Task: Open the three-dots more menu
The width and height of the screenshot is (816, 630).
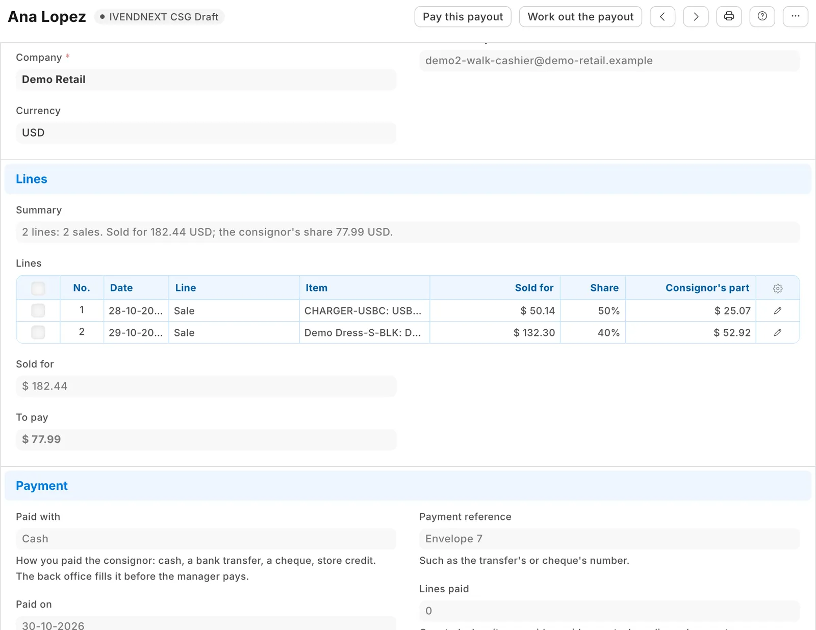Action: point(796,17)
